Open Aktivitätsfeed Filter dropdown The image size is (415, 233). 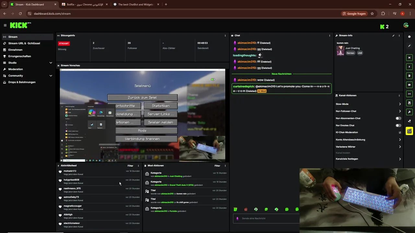[130, 166]
